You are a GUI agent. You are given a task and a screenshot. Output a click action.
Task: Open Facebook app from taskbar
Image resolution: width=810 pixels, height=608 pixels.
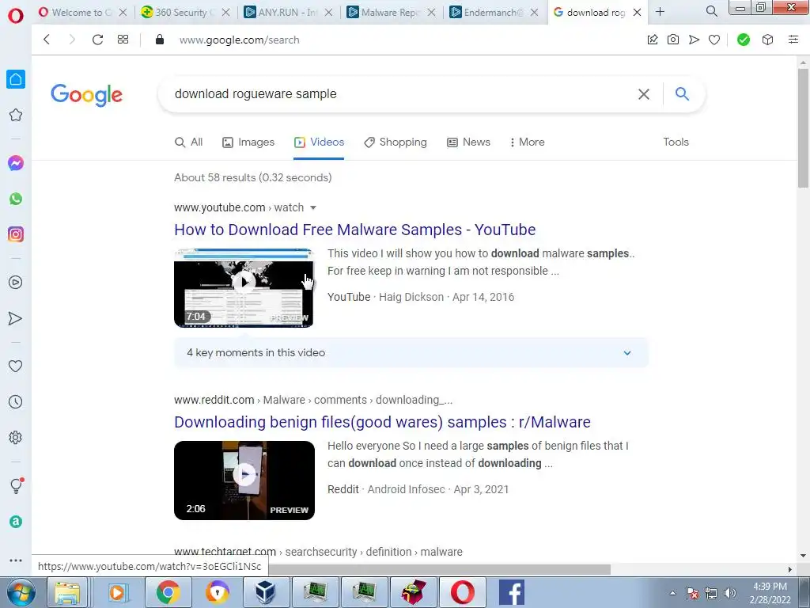tap(512, 592)
